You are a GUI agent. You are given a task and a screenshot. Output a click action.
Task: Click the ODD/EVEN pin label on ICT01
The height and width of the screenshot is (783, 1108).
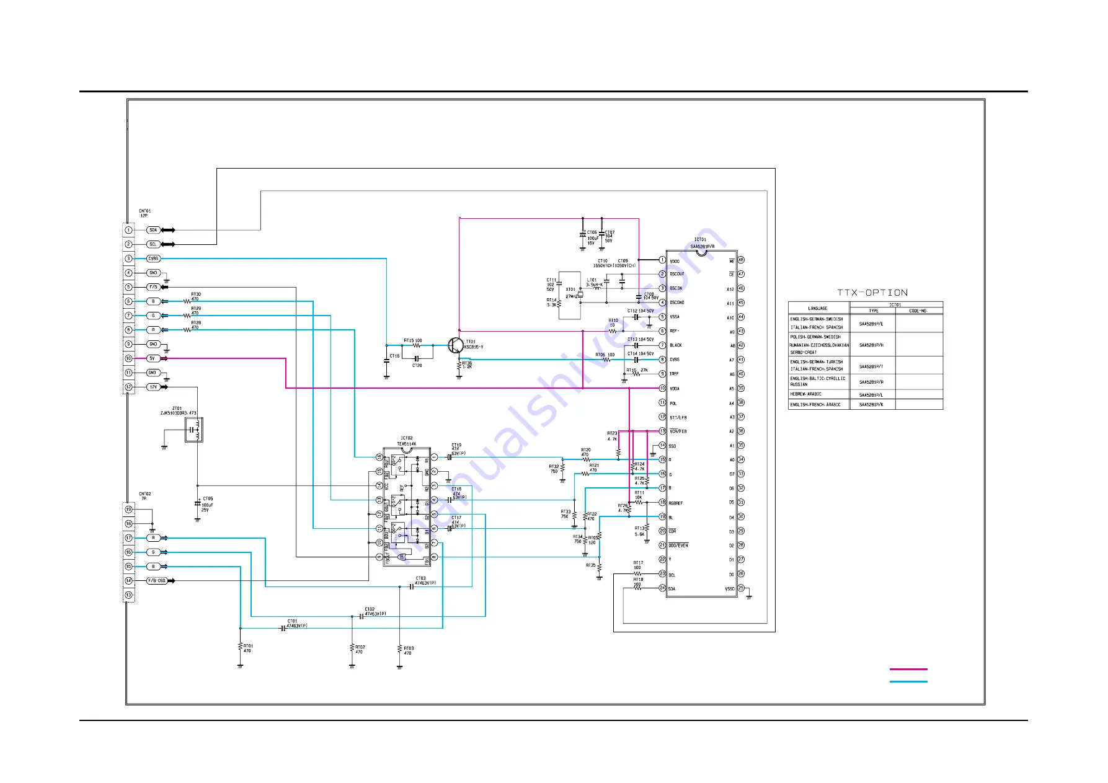pos(678,546)
